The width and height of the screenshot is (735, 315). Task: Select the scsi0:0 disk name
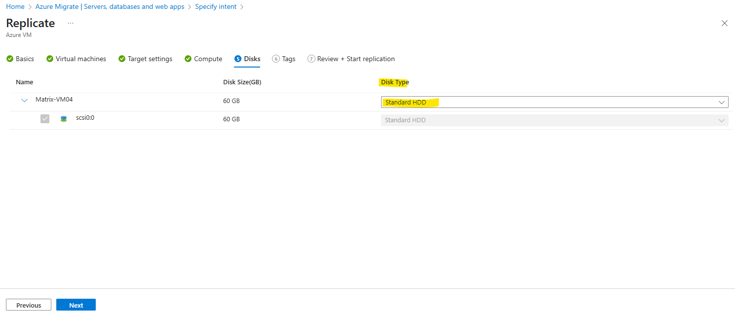pos(85,118)
